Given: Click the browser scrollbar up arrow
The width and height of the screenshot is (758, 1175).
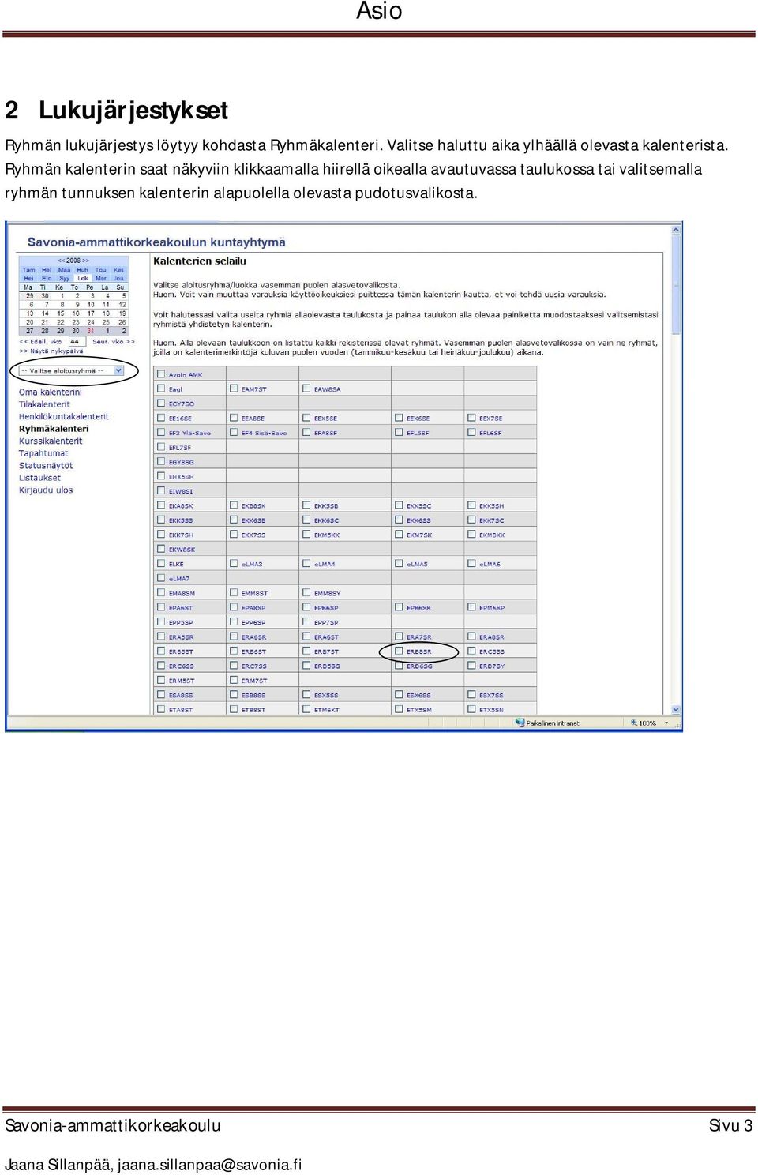Looking at the screenshot, I should 676,230.
